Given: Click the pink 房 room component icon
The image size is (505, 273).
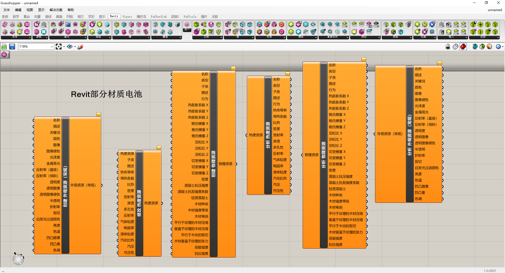Looking at the screenshot, I should point(187,24).
